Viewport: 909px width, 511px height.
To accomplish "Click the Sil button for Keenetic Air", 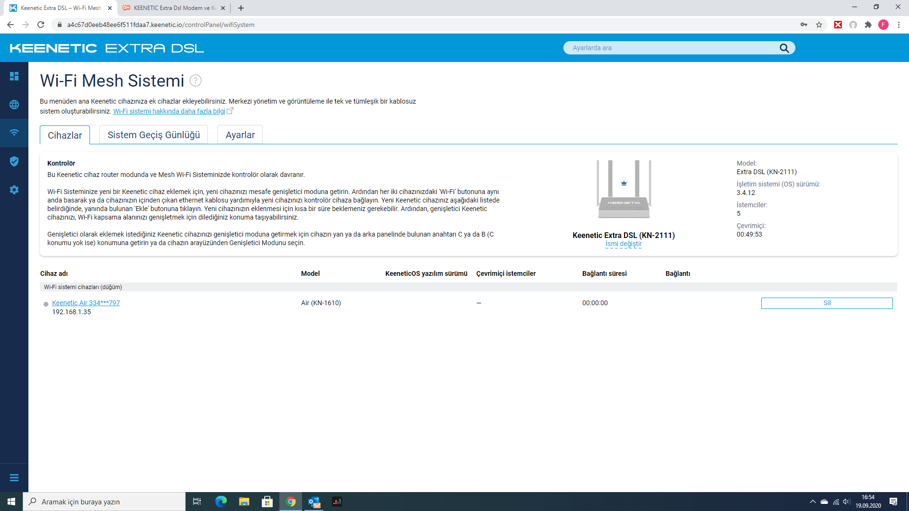I will (x=827, y=303).
